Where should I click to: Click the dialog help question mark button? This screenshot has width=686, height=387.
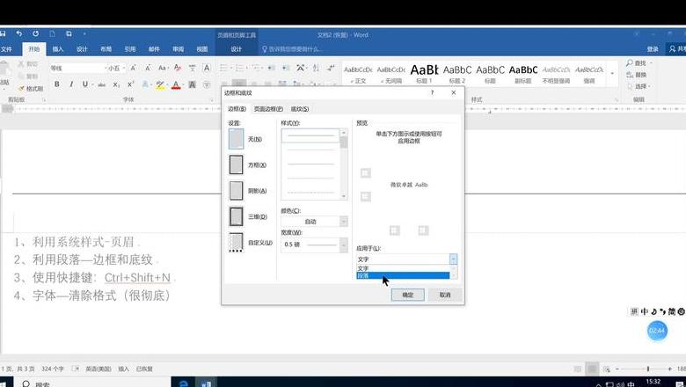tap(432, 92)
